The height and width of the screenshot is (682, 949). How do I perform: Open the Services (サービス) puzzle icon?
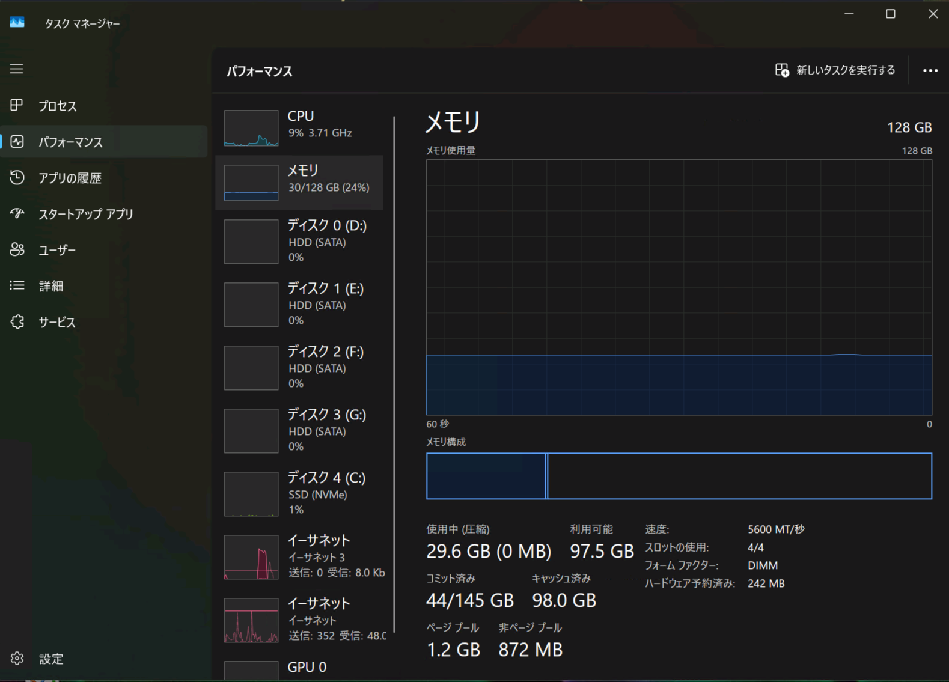(x=17, y=322)
